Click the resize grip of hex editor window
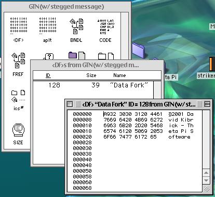This screenshot has height=197, width=215. click(206, 189)
